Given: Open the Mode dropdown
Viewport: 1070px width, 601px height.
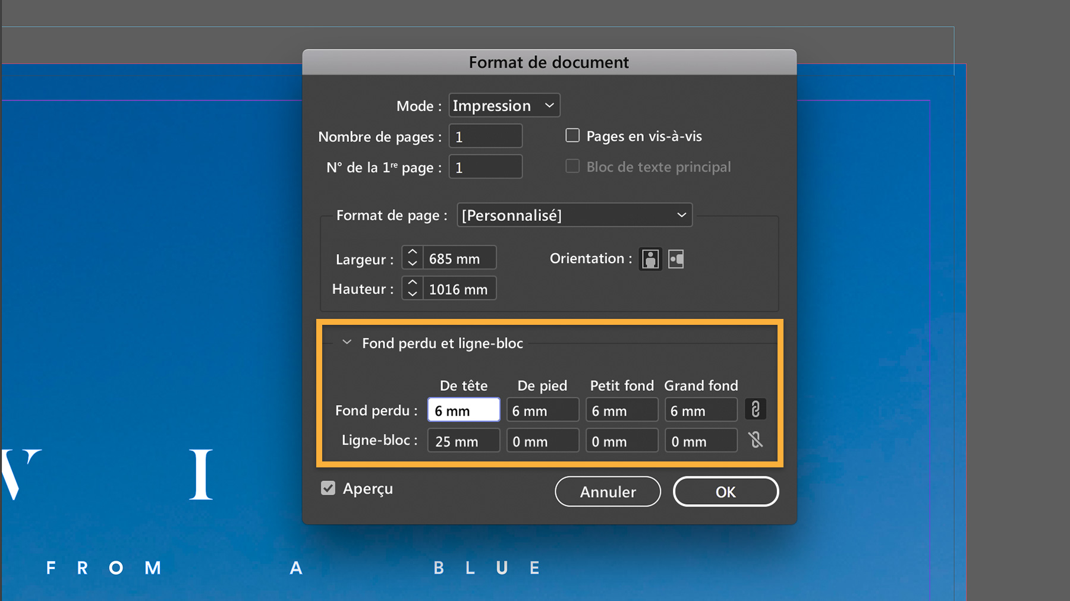Looking at the screenshot, I should point(503,105).
